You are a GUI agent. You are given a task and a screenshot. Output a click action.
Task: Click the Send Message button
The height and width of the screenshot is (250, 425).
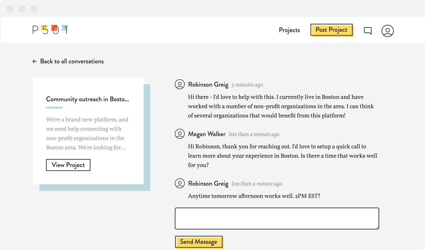[199, 241]
